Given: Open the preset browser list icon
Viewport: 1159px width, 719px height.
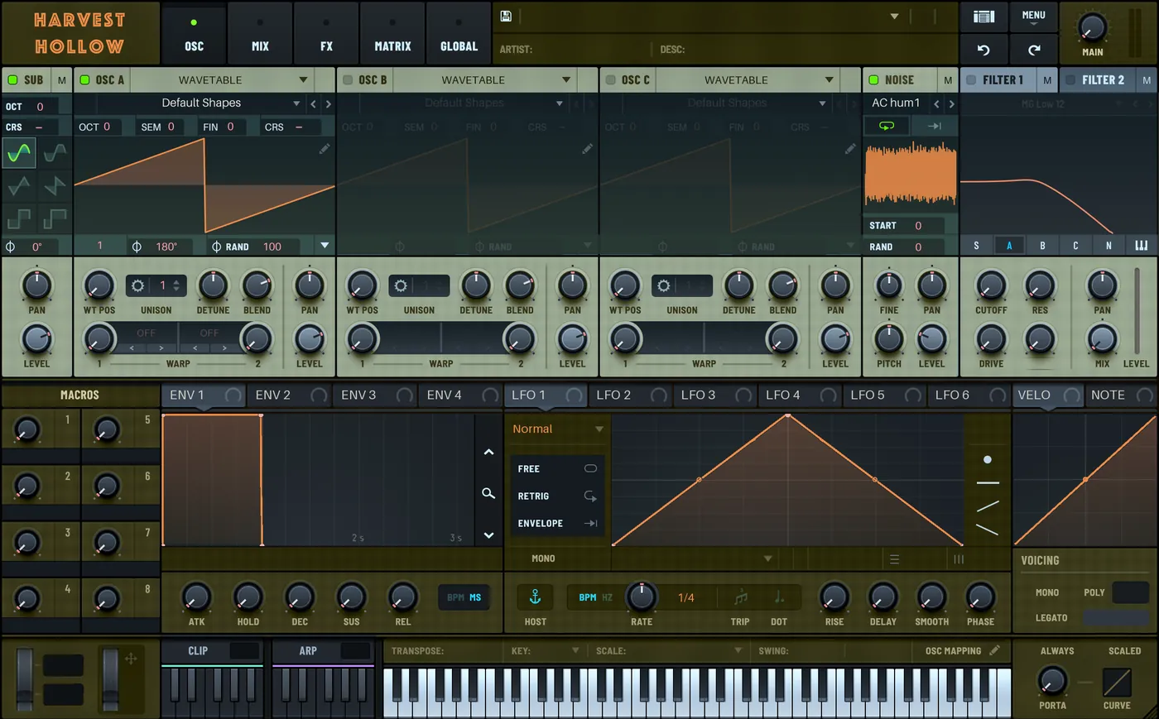Looking at the screenshot, I should [983, 17].
